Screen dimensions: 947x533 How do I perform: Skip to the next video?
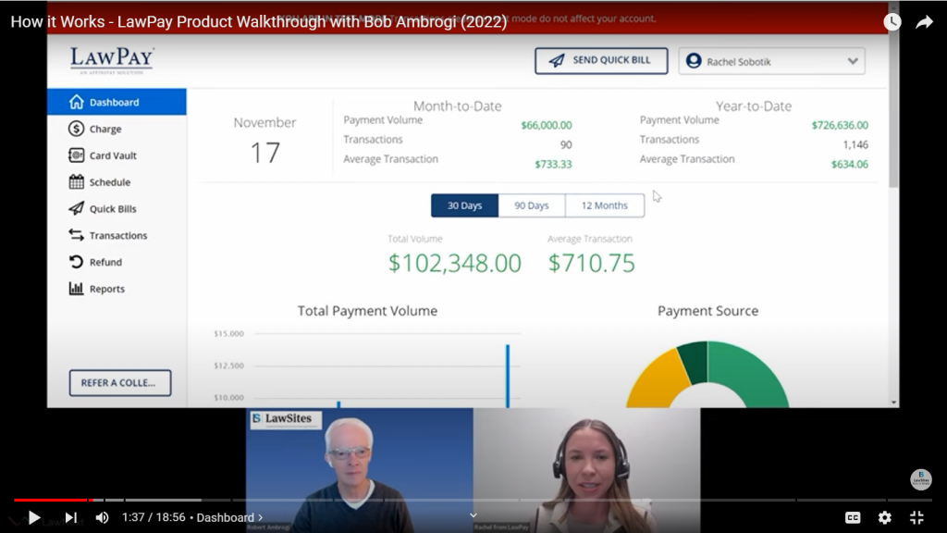click(x=70, y=517)
